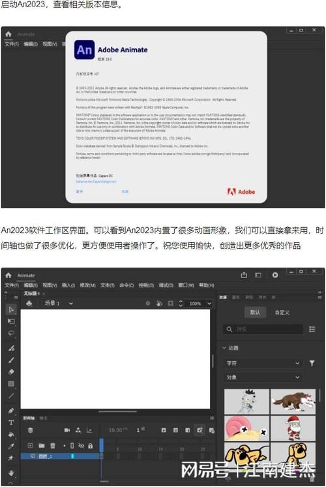Toggle lock all layers padlock
The width and height of the screenshot is (326, 487).
pos(90,446)
